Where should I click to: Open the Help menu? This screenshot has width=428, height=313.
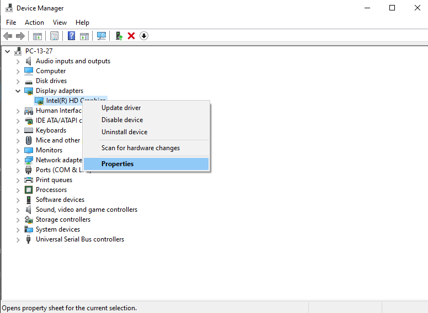82,23
